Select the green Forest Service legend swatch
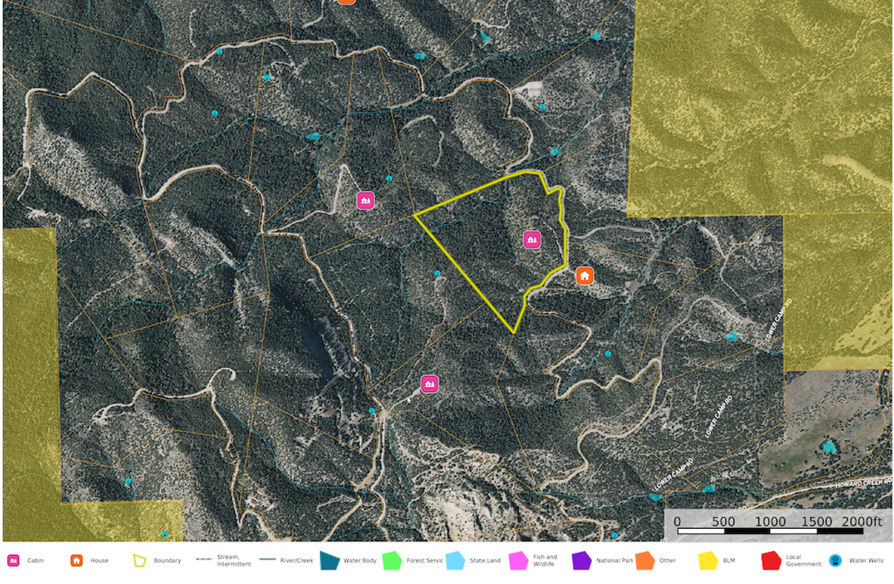The image size is (894, 584). tap(392, 561)
